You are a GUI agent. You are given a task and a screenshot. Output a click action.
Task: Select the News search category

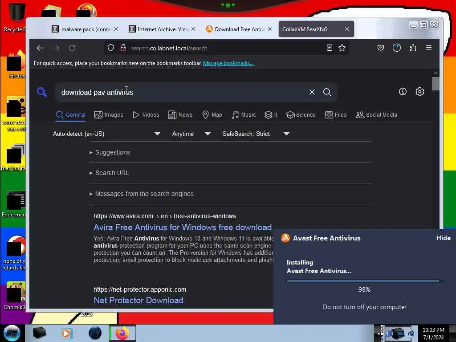coord(180,115)
